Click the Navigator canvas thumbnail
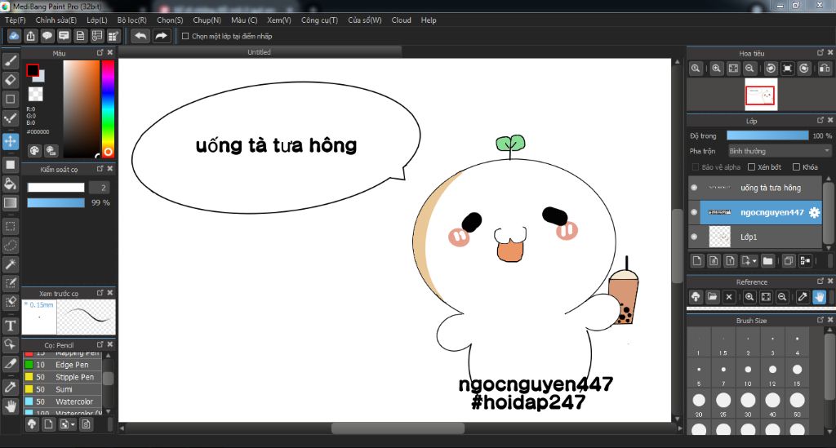The image size is (836, 448). 761,95
